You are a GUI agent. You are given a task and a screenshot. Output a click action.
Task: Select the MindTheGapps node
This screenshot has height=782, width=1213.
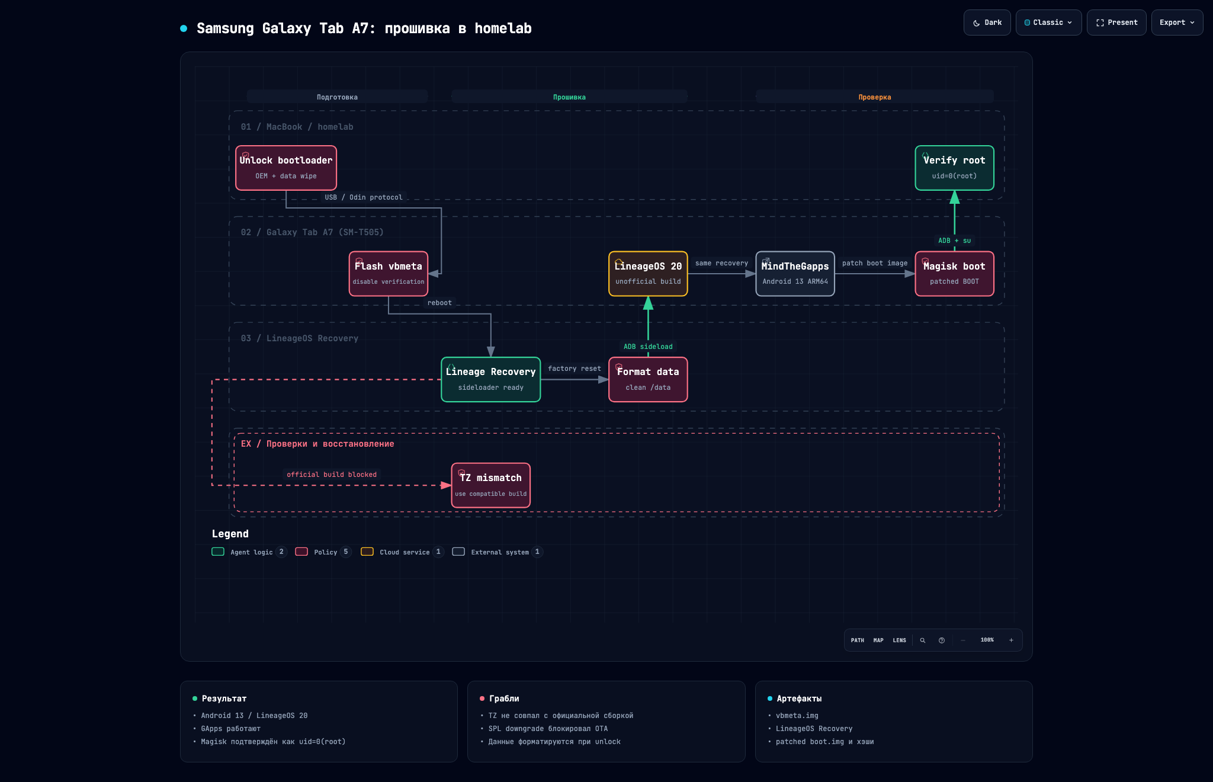(x=795, y=274)
